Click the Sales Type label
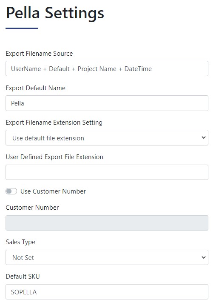The width and height of the screenshot is (219, 305). 20,242
